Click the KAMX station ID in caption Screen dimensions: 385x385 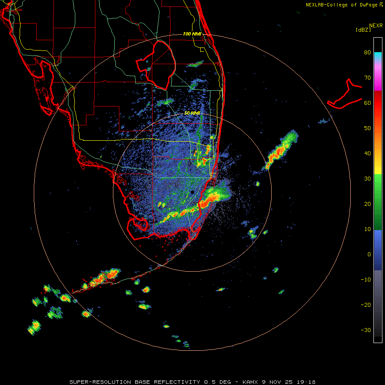[252, 382]
